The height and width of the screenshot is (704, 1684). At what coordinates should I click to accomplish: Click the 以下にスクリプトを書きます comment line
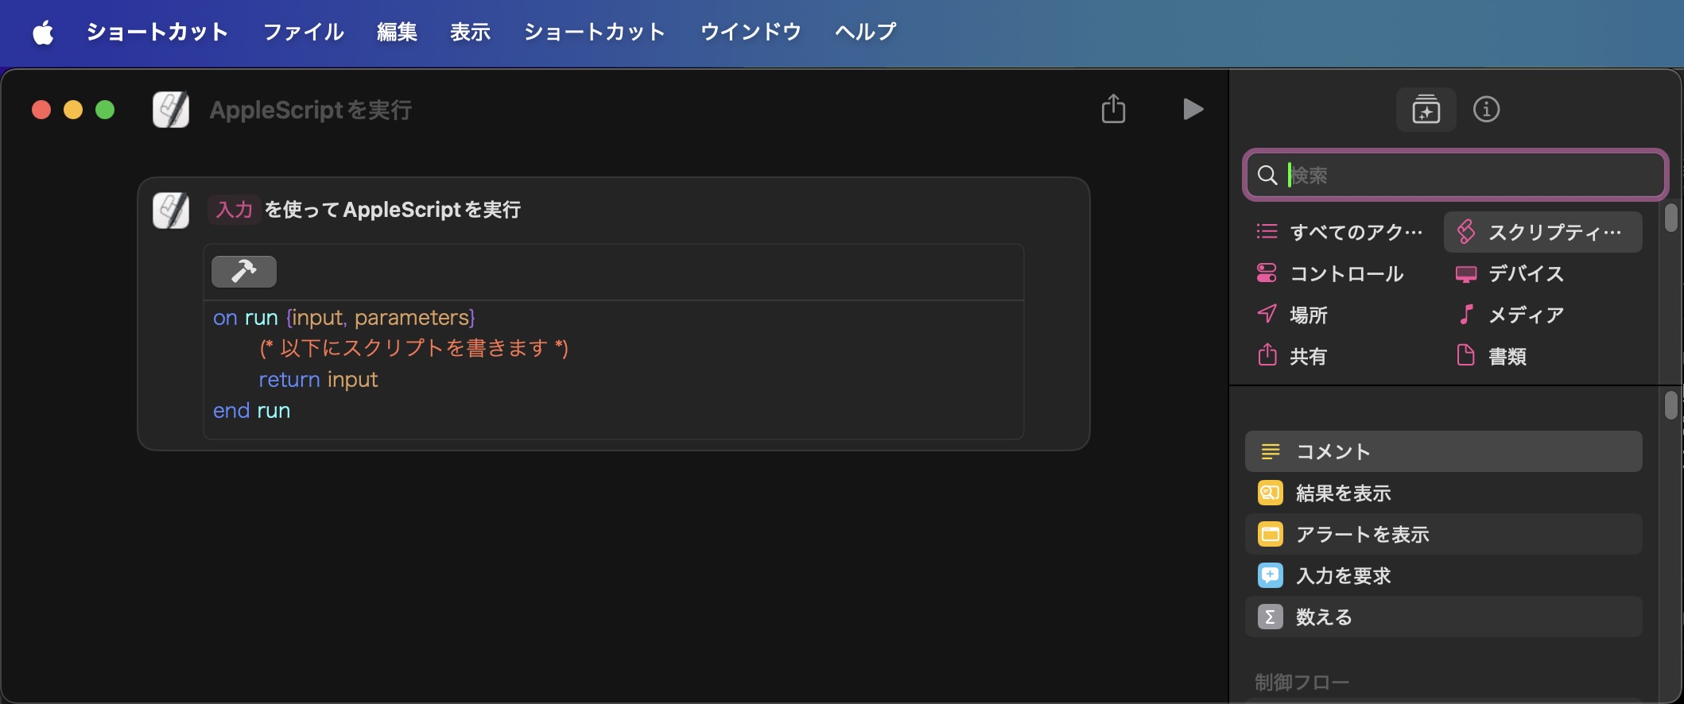point(414,348)
